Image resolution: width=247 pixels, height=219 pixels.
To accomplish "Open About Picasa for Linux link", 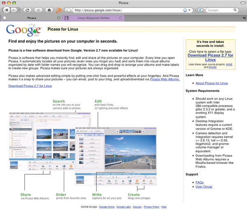I will coord(212,83).
